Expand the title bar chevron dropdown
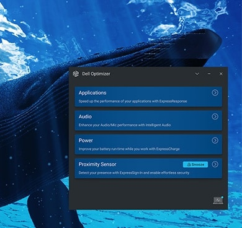 [197, 74]
